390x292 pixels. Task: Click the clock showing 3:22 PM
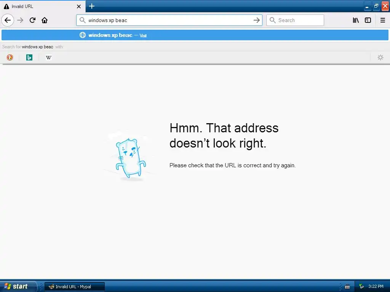[x=376, y=286]
